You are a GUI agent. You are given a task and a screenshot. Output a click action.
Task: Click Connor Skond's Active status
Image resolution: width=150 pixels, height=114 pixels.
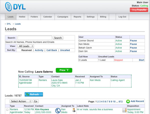pyautogui.click(x=118, y=41)
